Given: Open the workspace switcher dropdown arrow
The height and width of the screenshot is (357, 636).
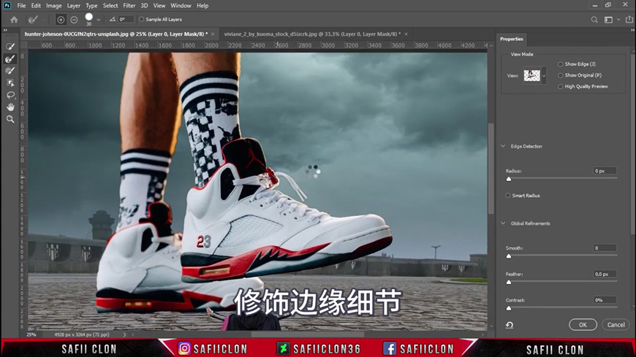Looking at the screenshot, I should pos(618,20).
